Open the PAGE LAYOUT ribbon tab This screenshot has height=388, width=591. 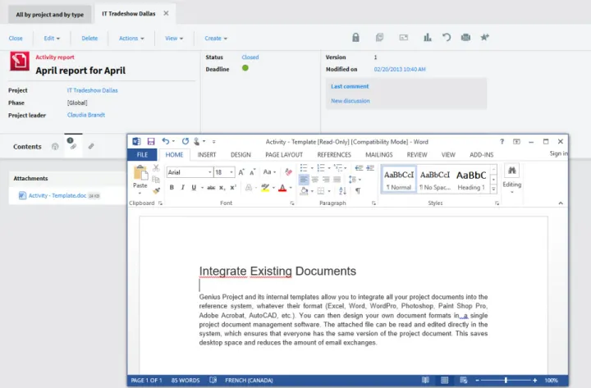(284, 154)
